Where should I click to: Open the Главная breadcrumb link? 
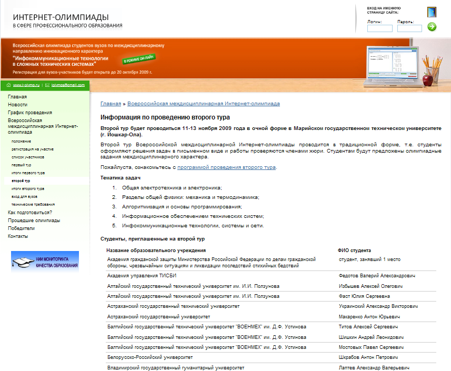click(111, 104)
